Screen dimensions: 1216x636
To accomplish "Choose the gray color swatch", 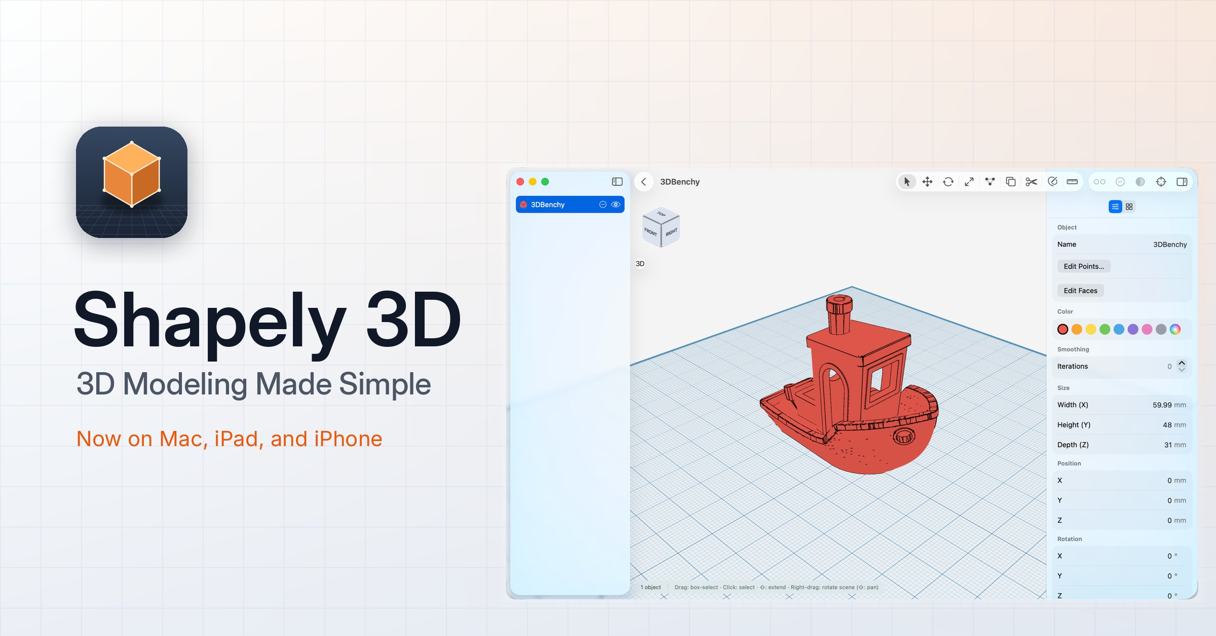I will tap(1161, 330).
